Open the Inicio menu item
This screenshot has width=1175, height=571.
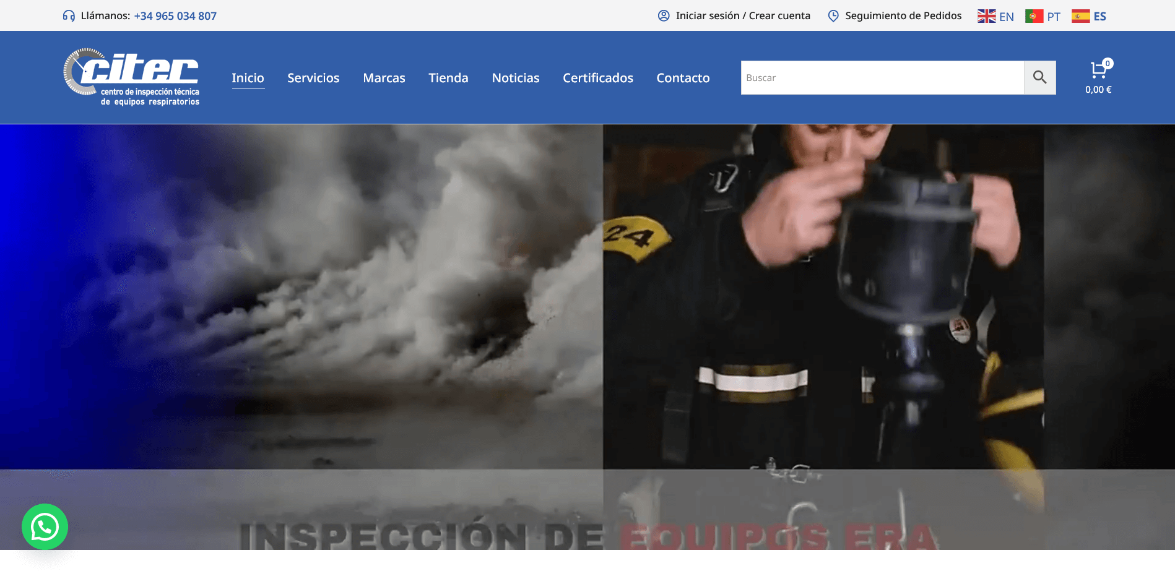tap(248, 78)
